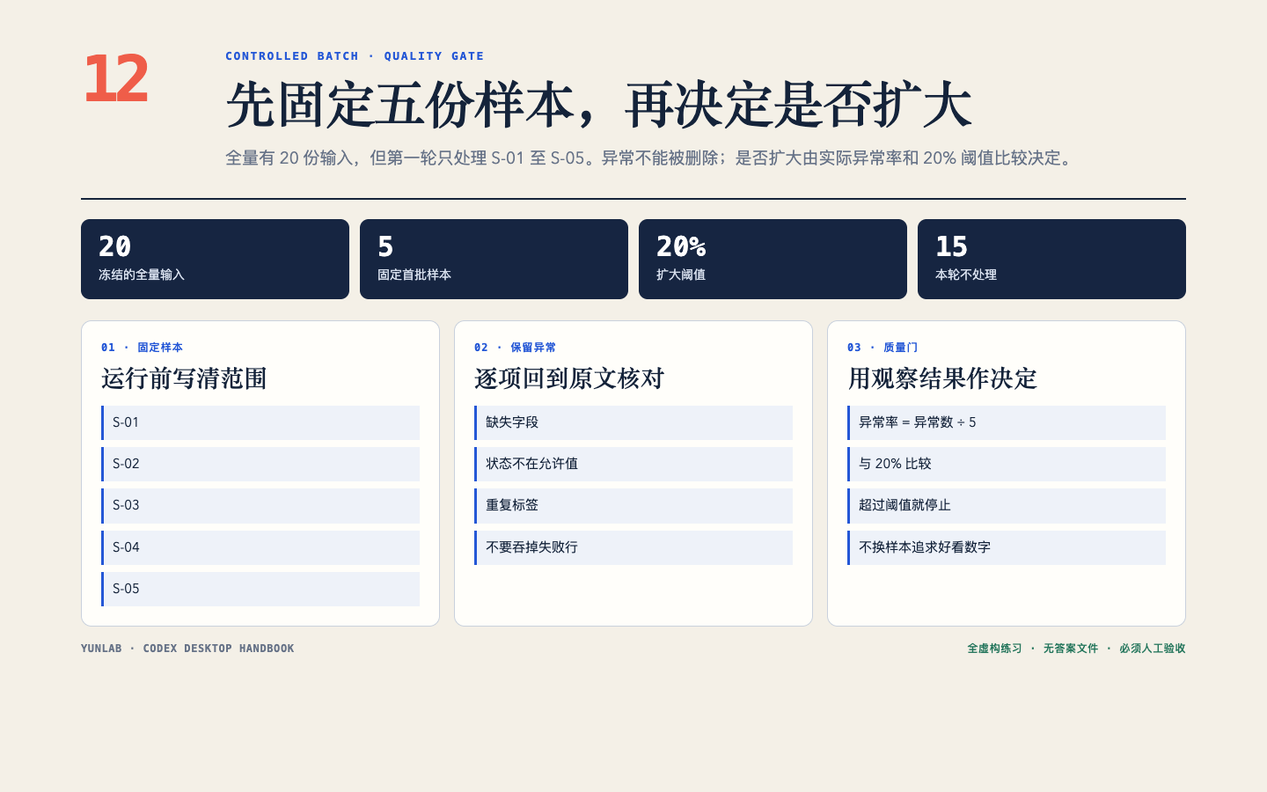Select the S-05 row
Image resolution: width=1267 pixels, height=792 pixels.
(x=260, y=589)
